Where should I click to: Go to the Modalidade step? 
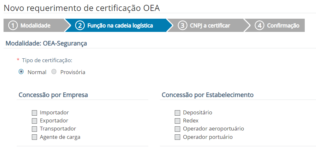35,26
